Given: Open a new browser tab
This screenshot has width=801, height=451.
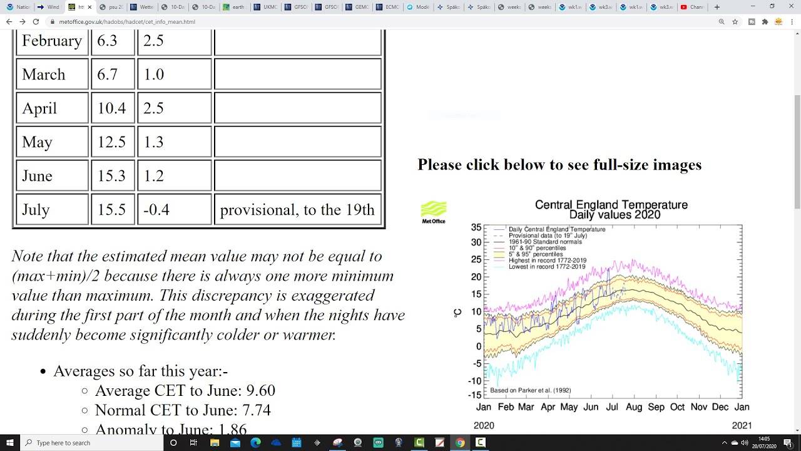Looking at the screenshot, I should tap(717, 7).
